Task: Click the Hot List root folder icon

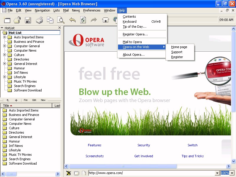Action: click(5, 33)
